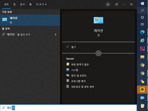Open recent item 네트워크 및 공유 센터
The width and height of the screenshot is (148, 111).
tap(82, 87)
